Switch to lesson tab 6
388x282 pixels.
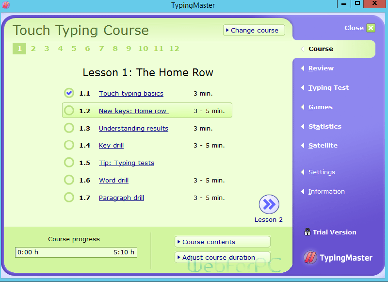click(88, 49)
